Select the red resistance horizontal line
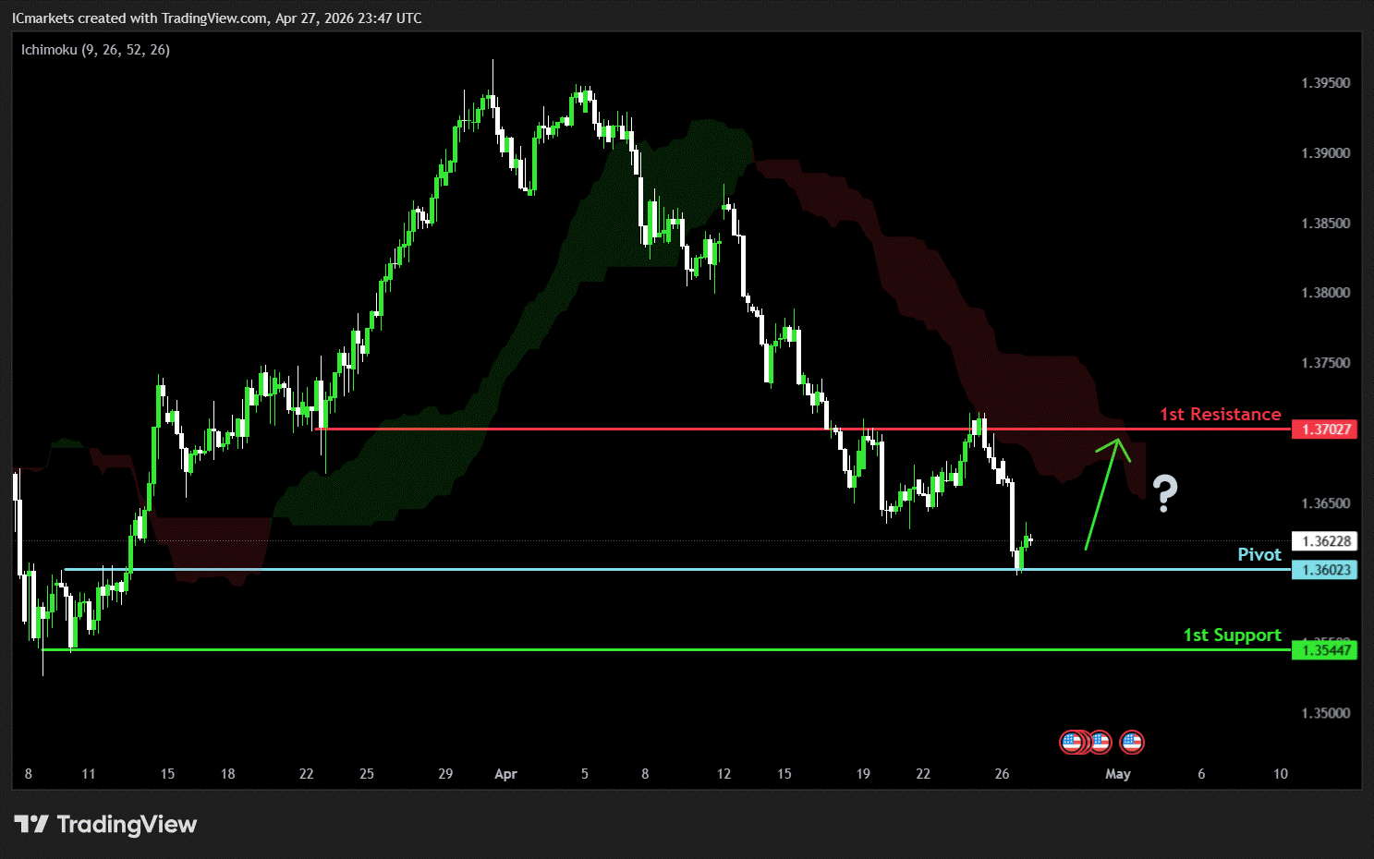The width and height of the screenshot is (1374, 859). click(647, 429)
